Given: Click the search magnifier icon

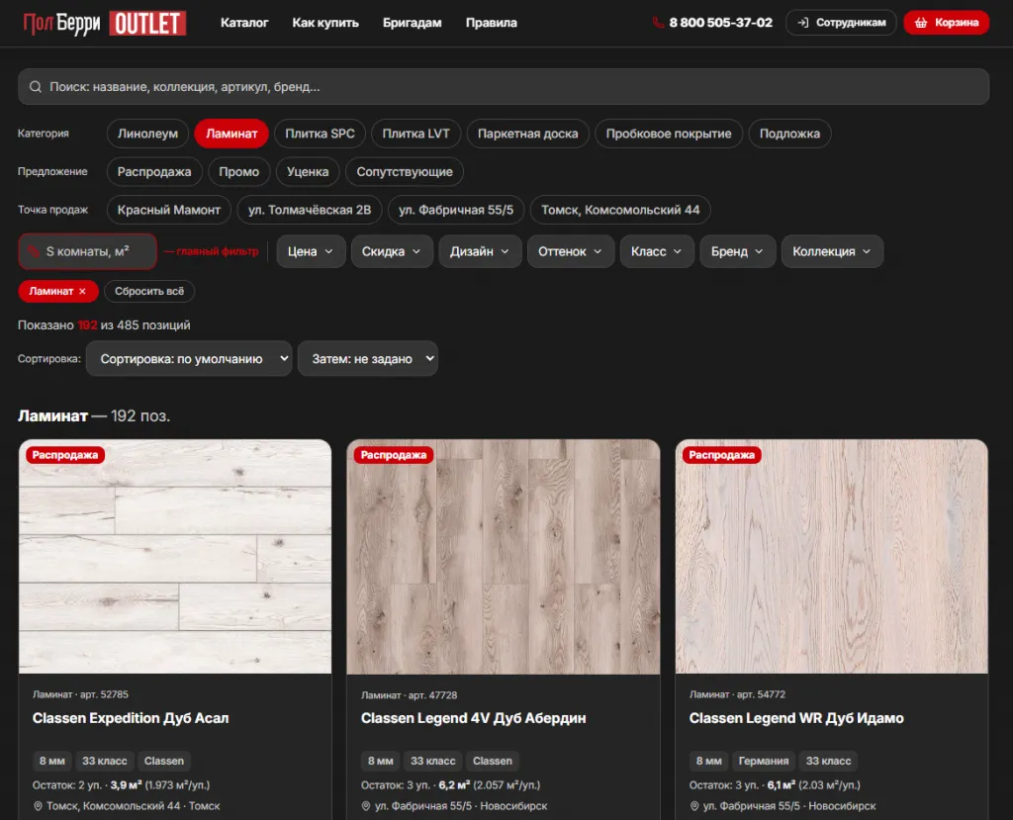Looking at the screenshot, I should pos(36,87).
